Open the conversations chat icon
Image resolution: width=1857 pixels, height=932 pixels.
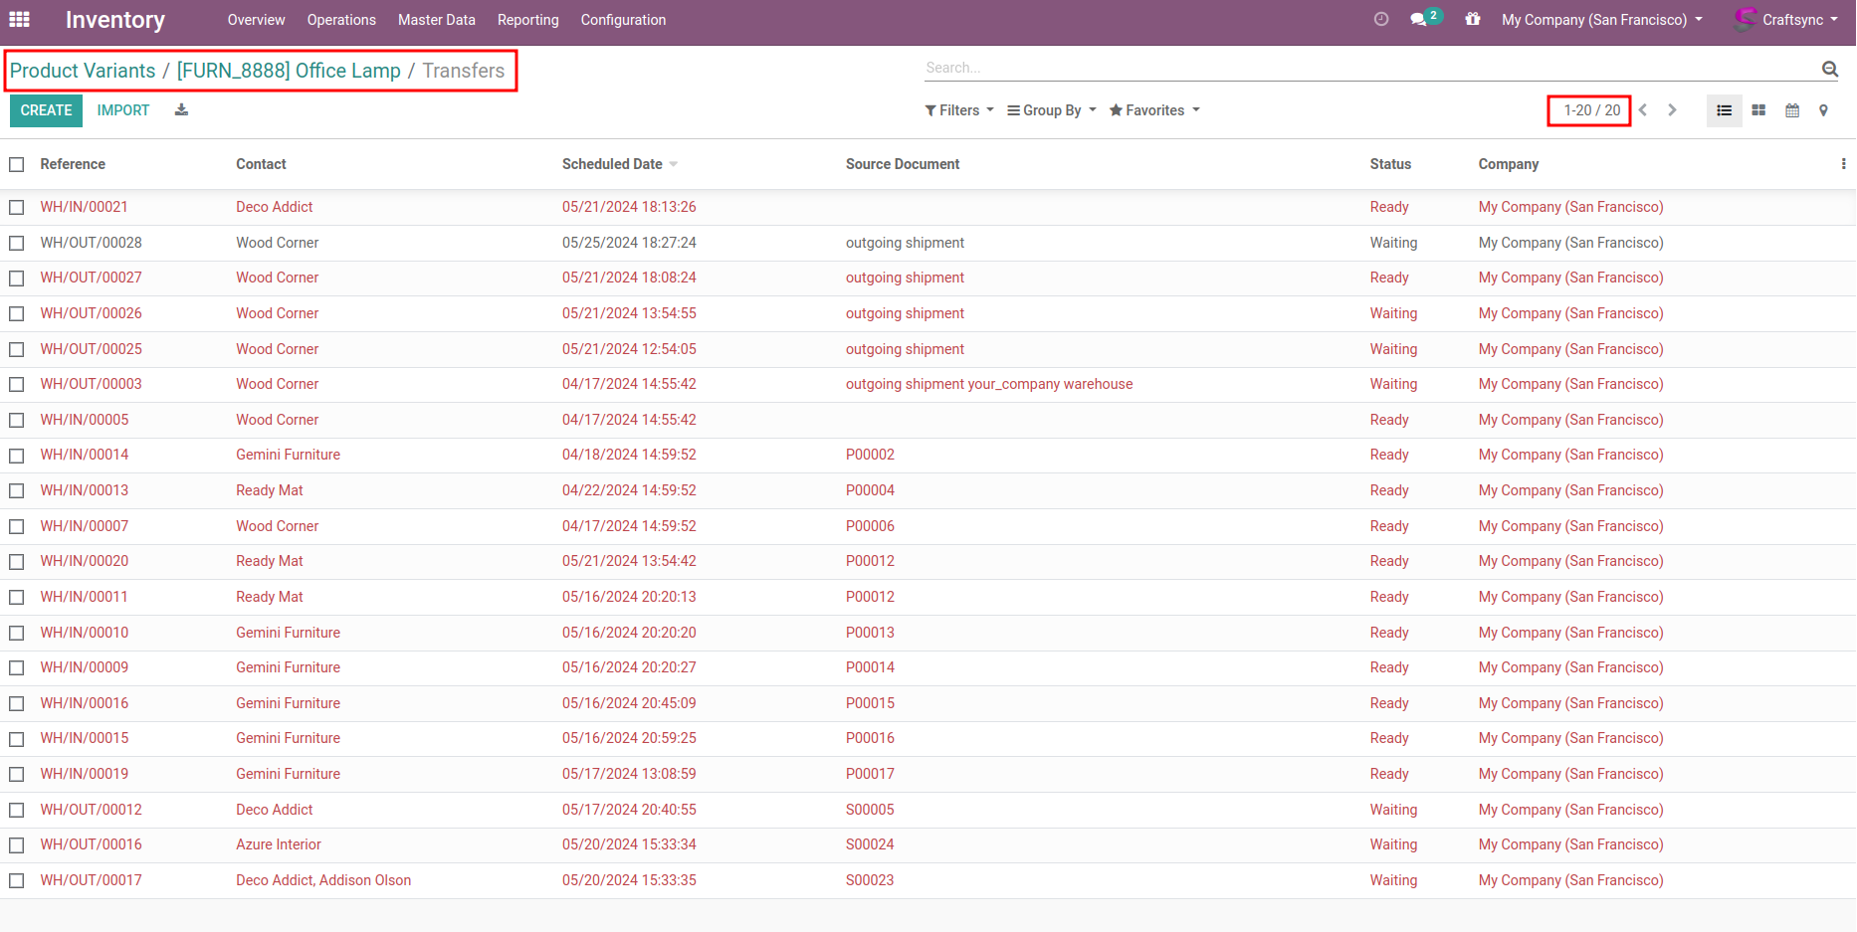tap(1419, 19)
